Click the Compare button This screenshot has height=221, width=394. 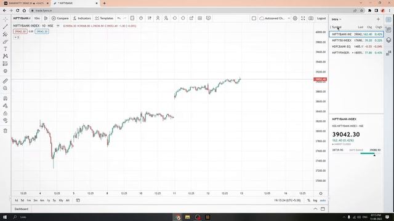(60, 18)
